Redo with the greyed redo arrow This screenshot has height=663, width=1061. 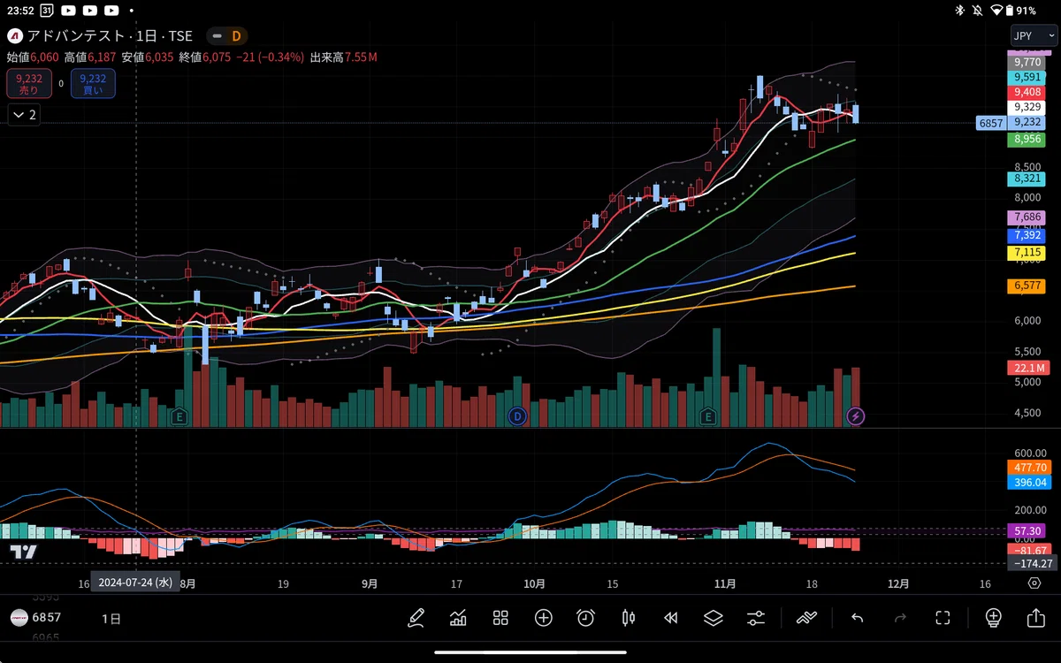pos(900,618)
